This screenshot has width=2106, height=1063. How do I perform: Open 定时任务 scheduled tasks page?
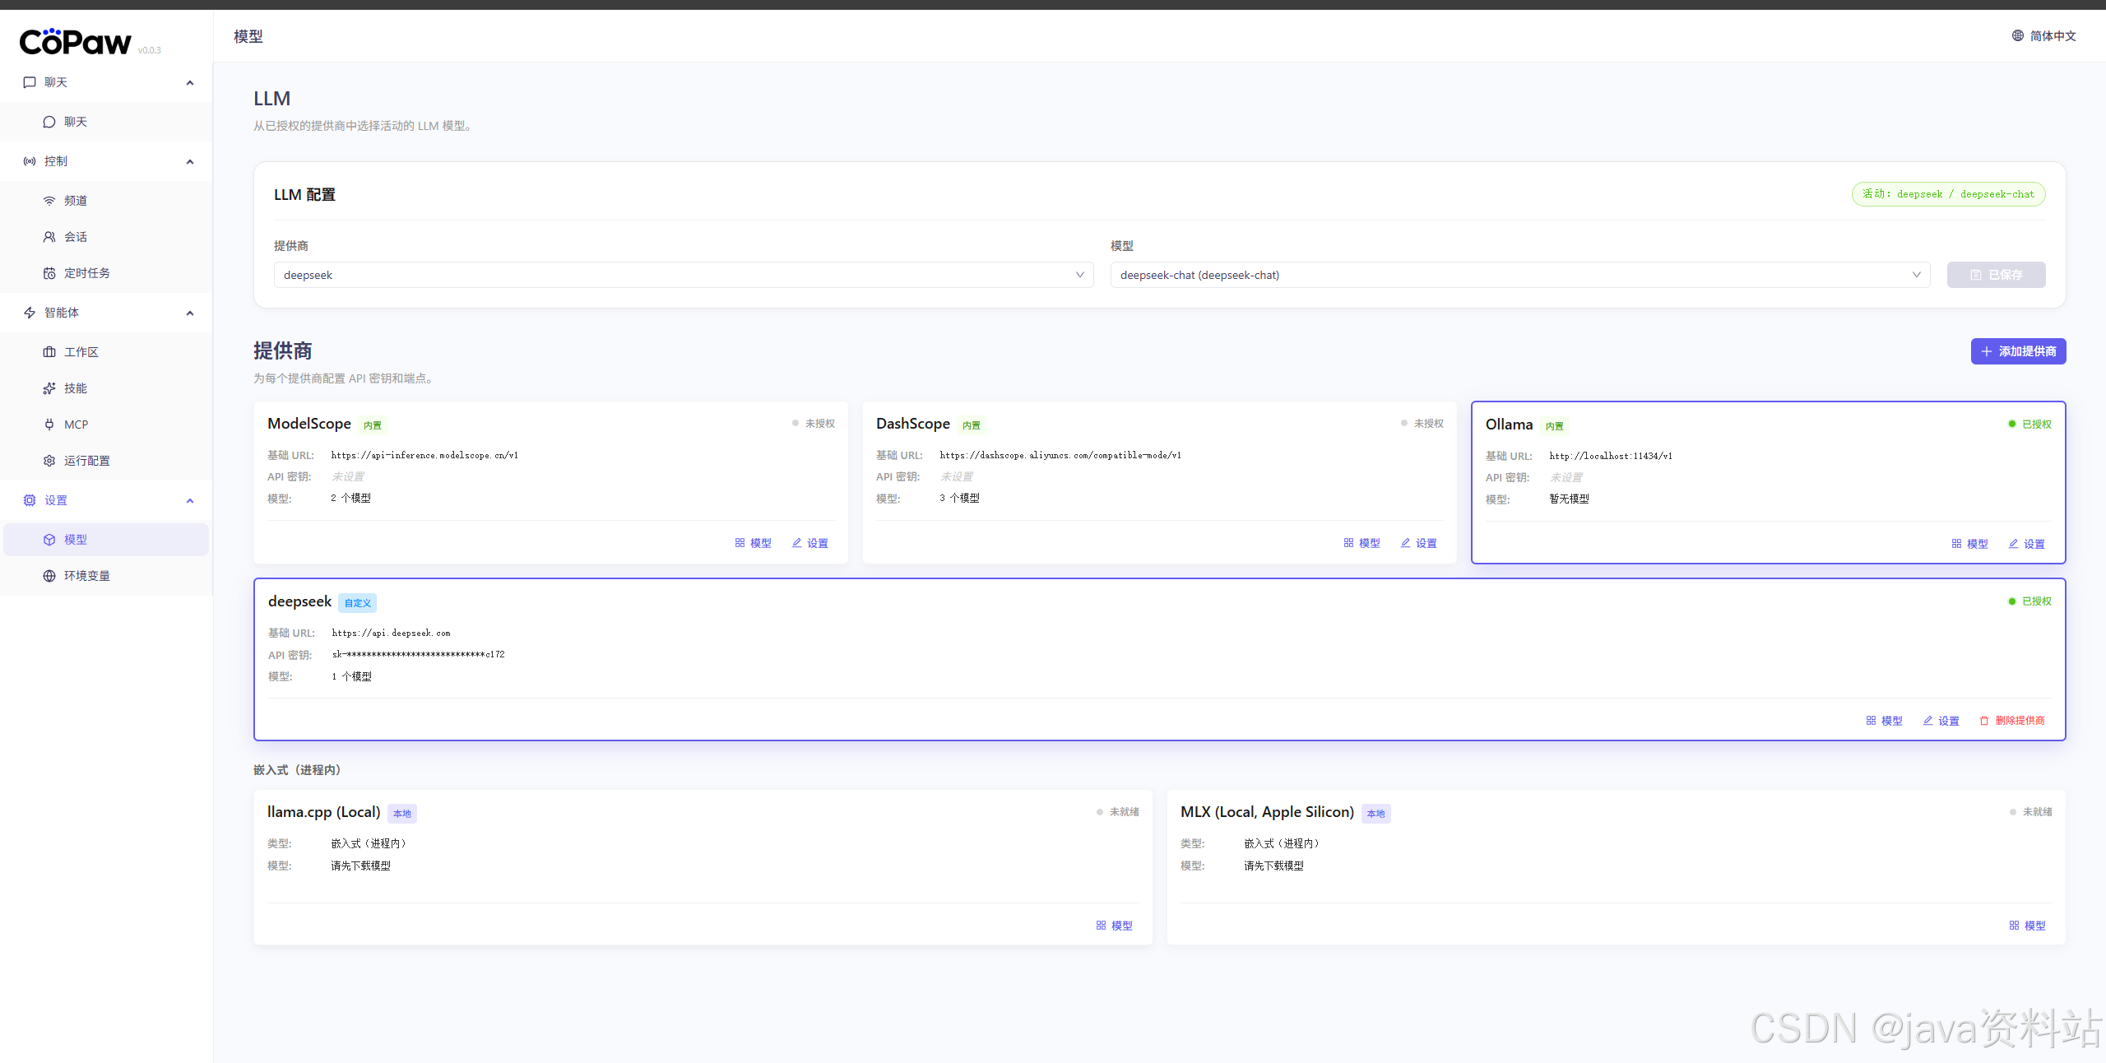coord(86,273)
